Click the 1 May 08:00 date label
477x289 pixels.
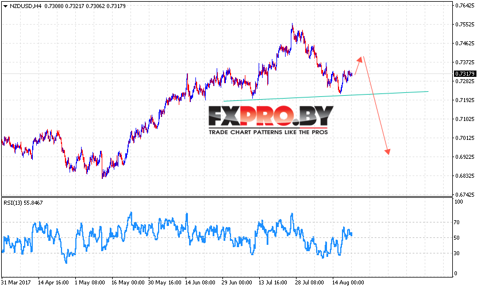pos(90,283)
